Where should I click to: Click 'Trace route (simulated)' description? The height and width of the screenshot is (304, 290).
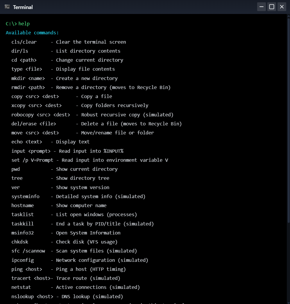click(88, 278)
